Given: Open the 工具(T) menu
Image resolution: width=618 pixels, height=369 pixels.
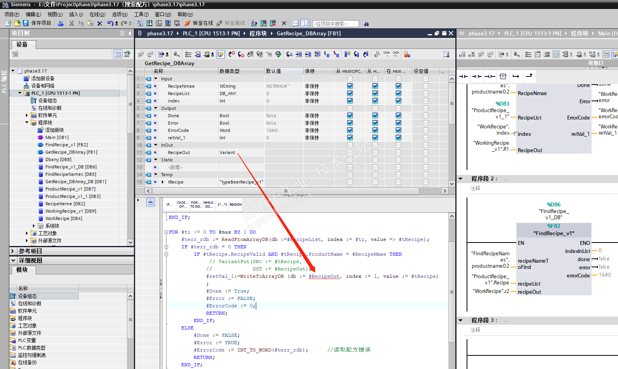Looking at the screenshot, I should coord(141,14).
